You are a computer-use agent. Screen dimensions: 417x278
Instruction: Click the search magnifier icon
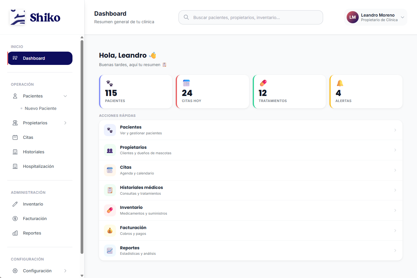186,17
